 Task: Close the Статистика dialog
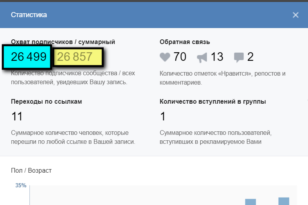coord(295,15)
